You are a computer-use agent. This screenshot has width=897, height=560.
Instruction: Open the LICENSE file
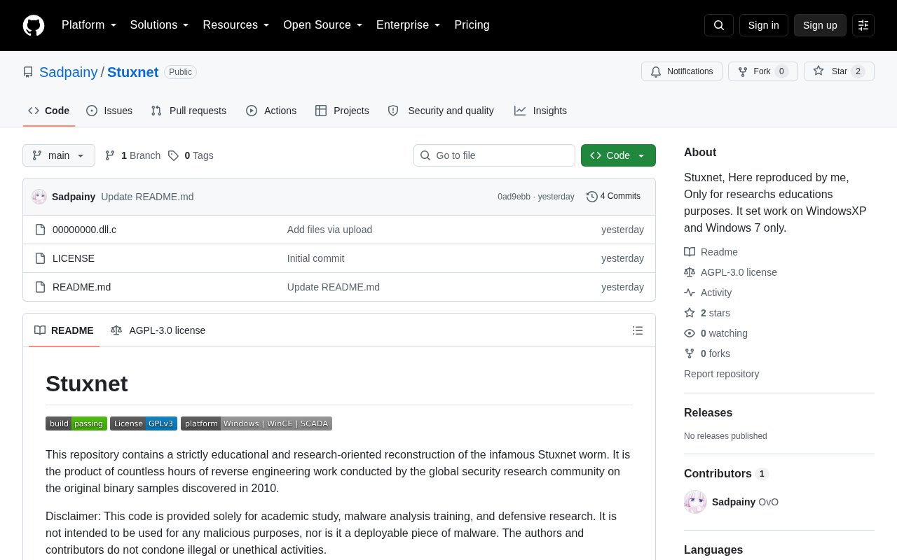click(x=74, y=258)
